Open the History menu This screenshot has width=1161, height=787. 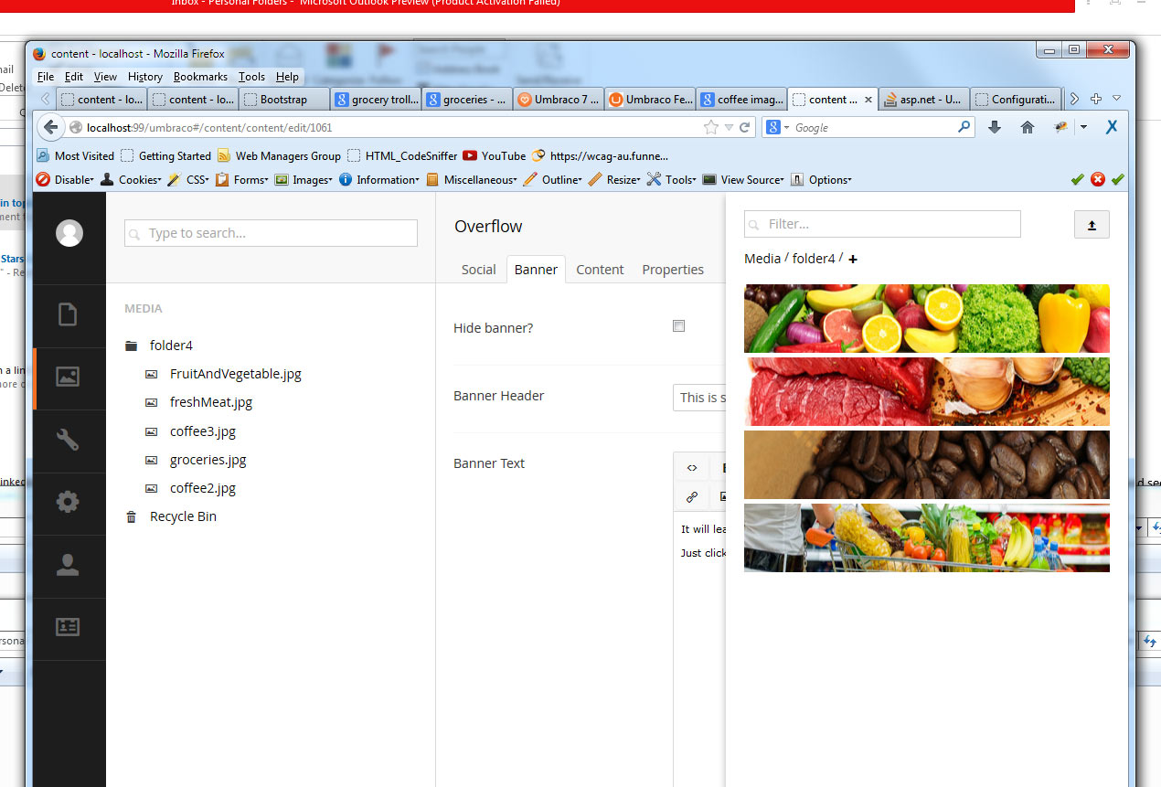(x=145, y=77)
